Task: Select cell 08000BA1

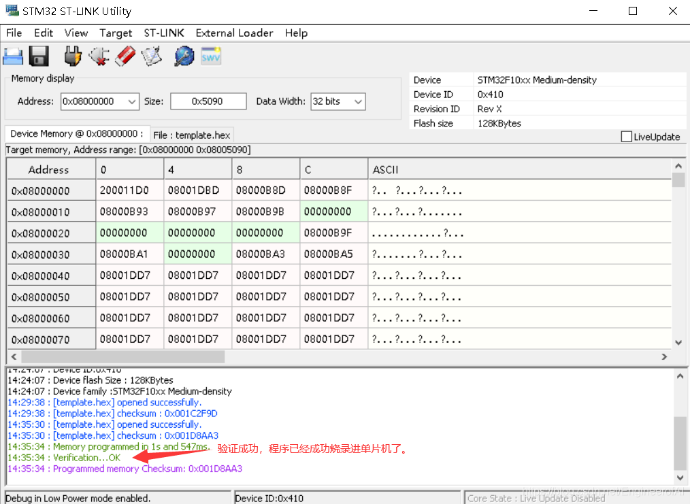Action: [130, 254]
